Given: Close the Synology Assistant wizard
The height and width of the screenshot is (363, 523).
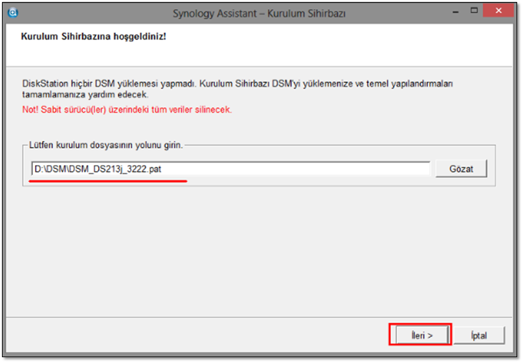Looking at the screenshot, I should (498, 10).
